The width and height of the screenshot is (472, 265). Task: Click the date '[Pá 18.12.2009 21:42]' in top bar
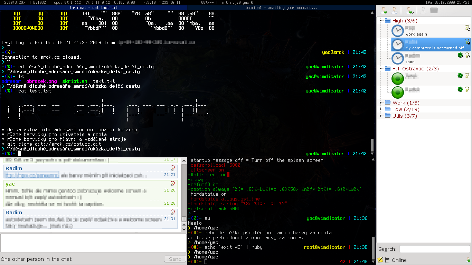pyautogui.click(x=448, y=2)
